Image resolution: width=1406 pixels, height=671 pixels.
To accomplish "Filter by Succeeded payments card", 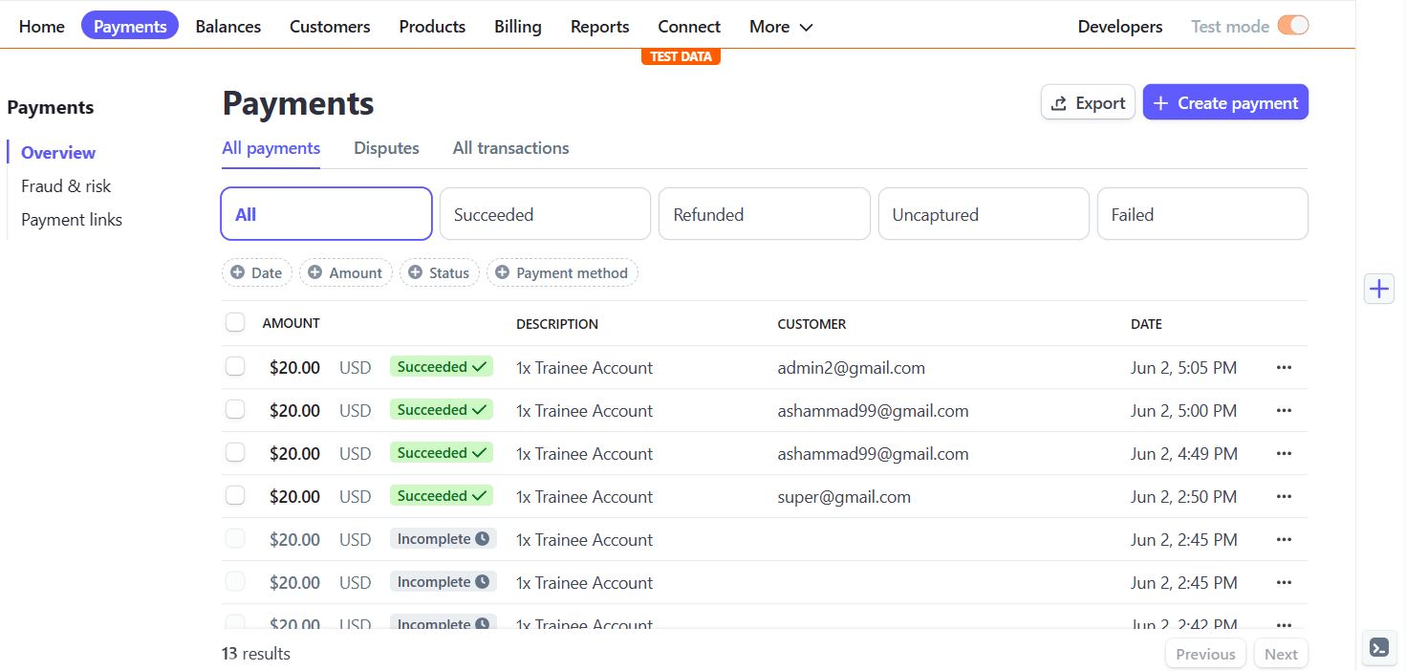I will [x=545, y=213].
